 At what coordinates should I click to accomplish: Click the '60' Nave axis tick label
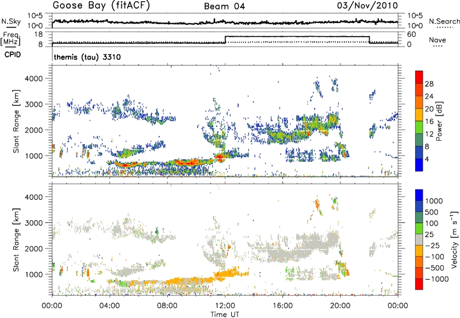point(412,34)
